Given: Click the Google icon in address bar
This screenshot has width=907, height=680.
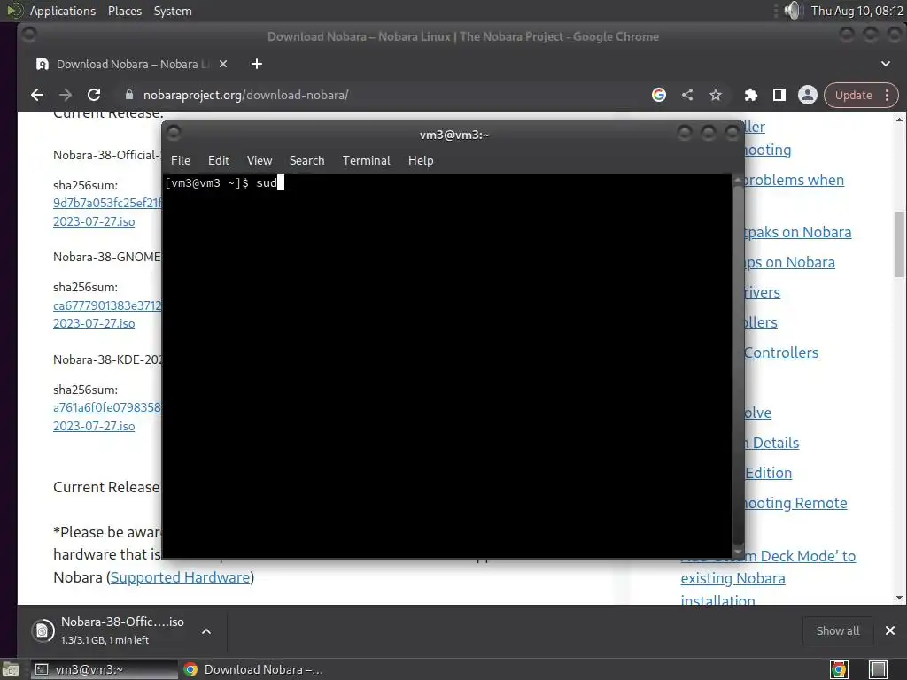Looking at the screenshot, I should [659, 95].
